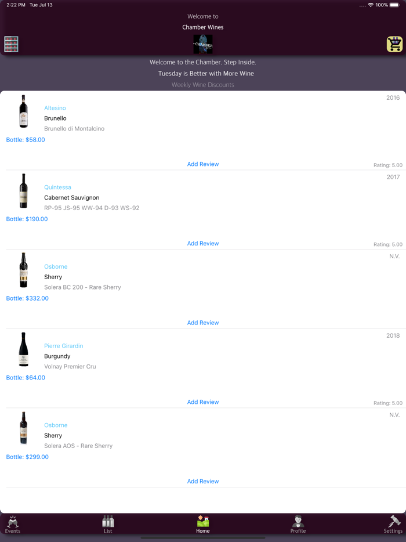The width and height of the screenshot is (406, 542).
Task: Tap the $58.00 bottle price link
Action: point(25,139)
